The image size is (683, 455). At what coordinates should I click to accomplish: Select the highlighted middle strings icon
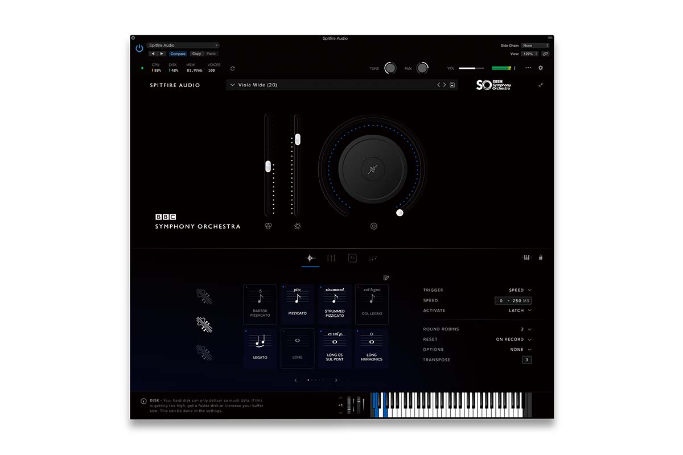[x=204, y=324]
